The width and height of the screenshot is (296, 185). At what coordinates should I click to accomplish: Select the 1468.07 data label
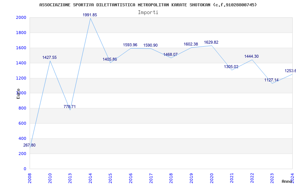click(171, 54)
